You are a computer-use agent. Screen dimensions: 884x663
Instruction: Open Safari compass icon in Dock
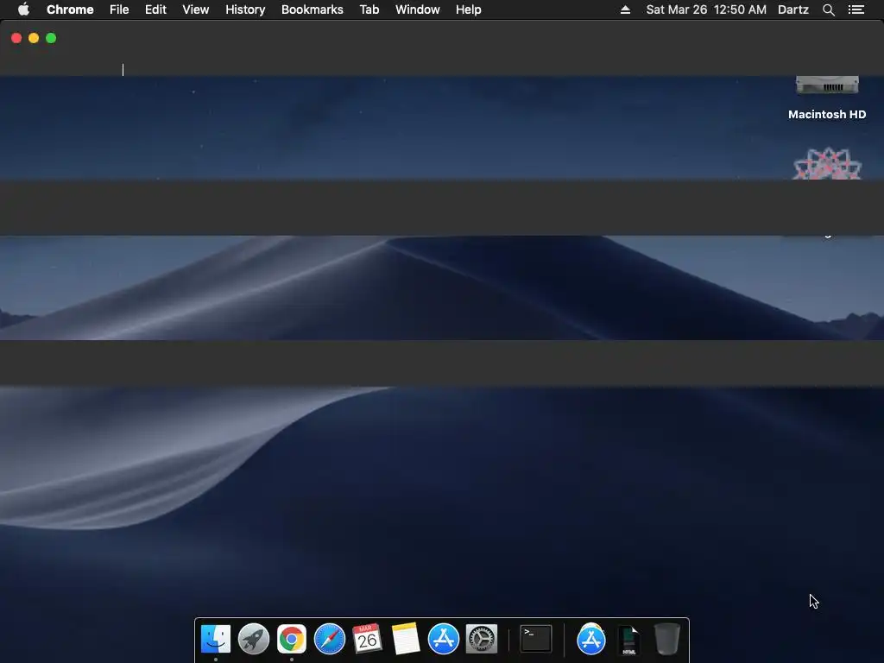tap(329, 639)
